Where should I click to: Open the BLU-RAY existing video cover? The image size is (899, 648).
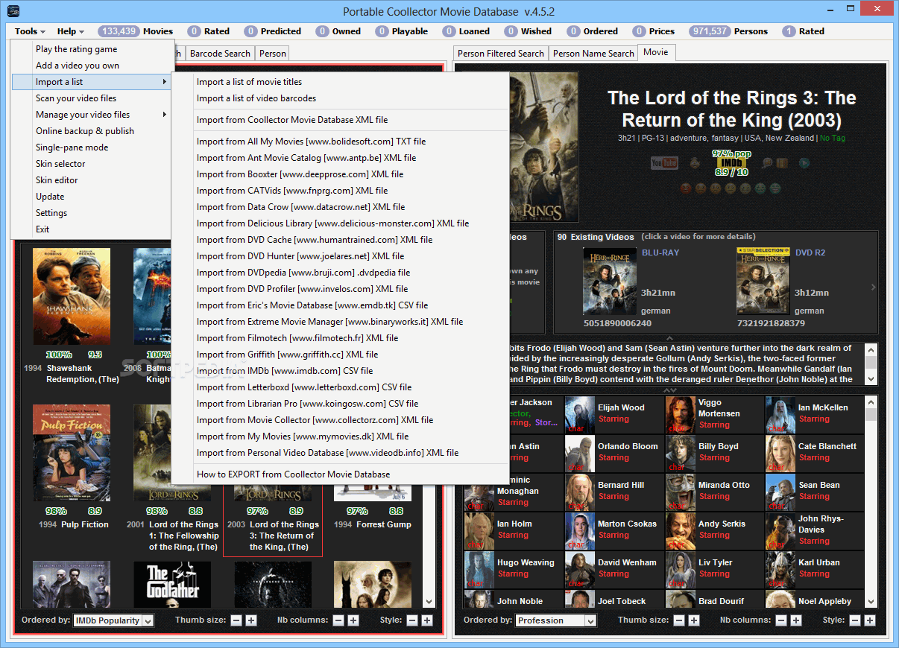click(610, 282)
